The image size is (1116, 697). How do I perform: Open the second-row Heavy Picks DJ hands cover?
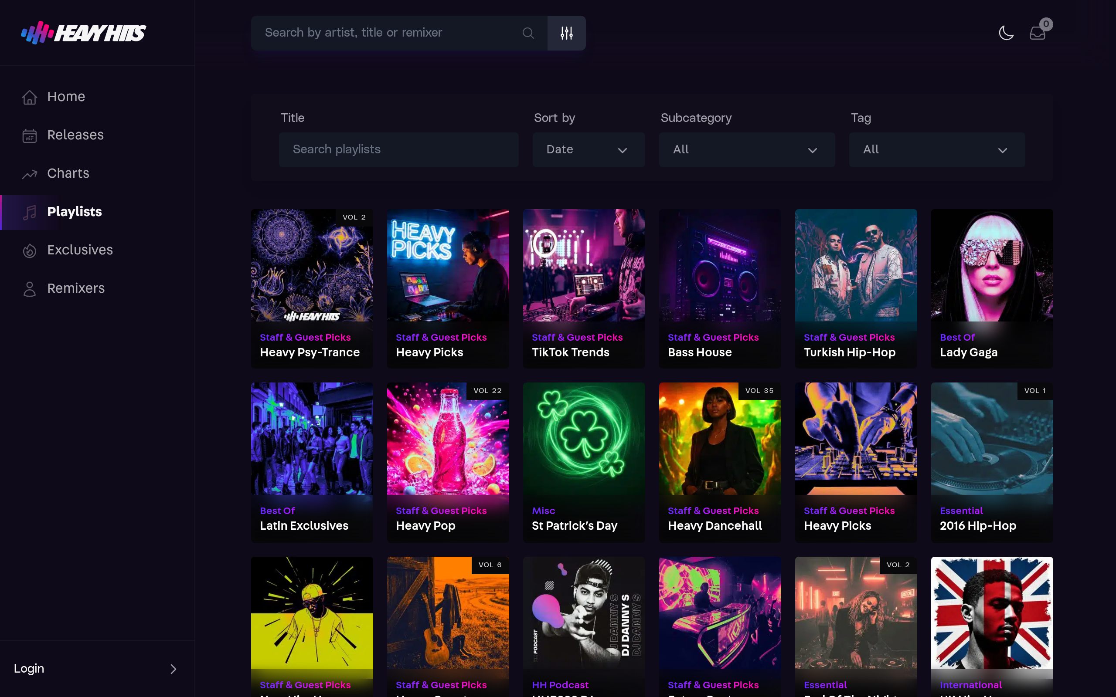coord(856,439)
